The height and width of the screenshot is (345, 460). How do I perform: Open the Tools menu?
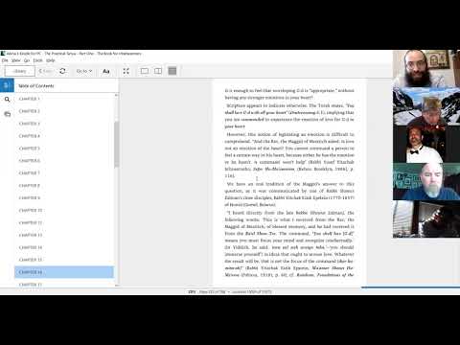pyautogui.click(x=38, y=60)
